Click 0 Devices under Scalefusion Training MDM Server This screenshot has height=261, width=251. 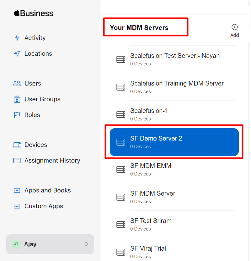point(141,92)
